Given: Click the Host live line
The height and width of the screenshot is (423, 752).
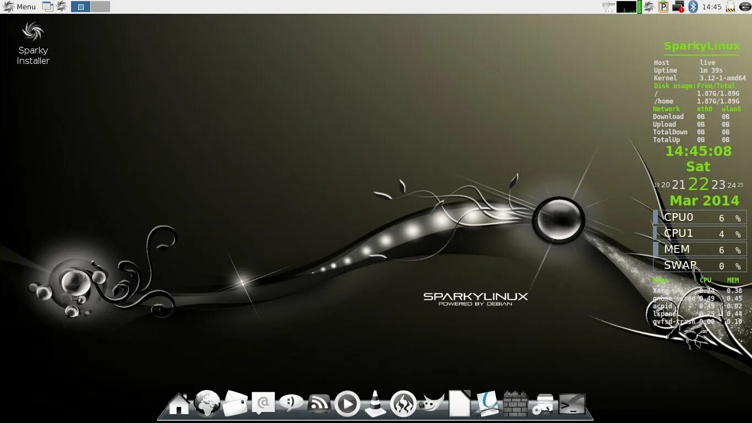Looking at the screenshot, I should pos(684,63).
